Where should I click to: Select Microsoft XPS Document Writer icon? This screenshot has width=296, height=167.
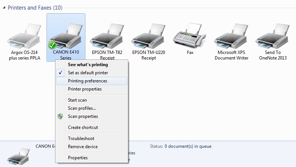(x=231, y=36)
